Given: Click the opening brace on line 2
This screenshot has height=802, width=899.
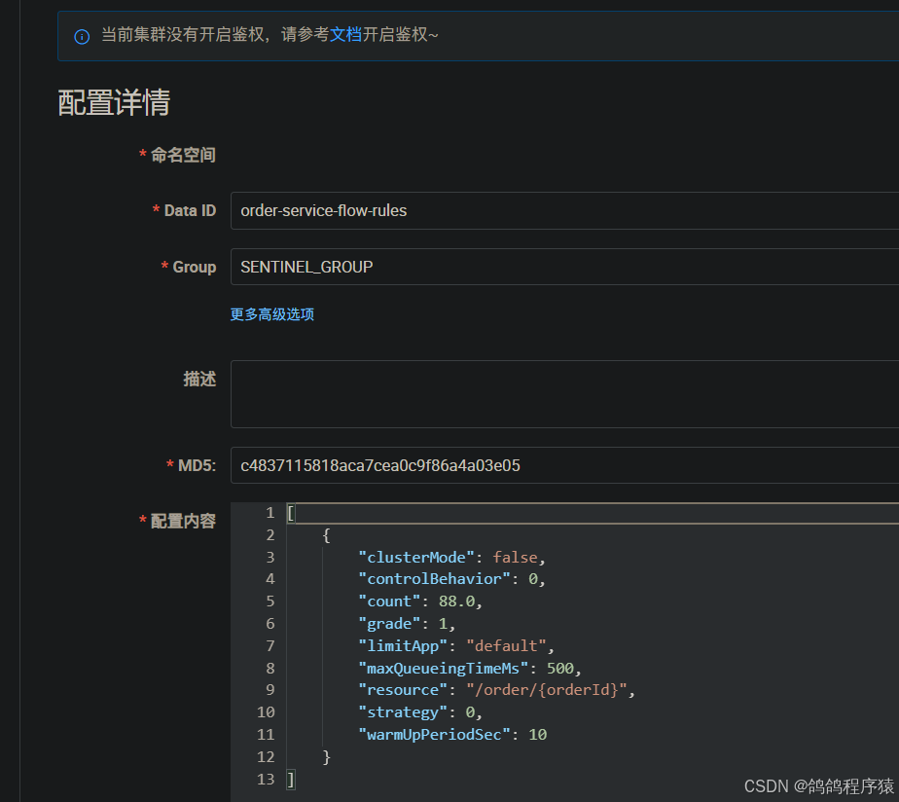Looking at the screenshot, I should [326, 535].
